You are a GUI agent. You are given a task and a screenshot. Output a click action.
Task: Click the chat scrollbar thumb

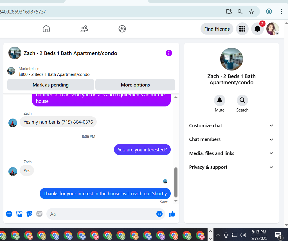(x=176, y=182)
